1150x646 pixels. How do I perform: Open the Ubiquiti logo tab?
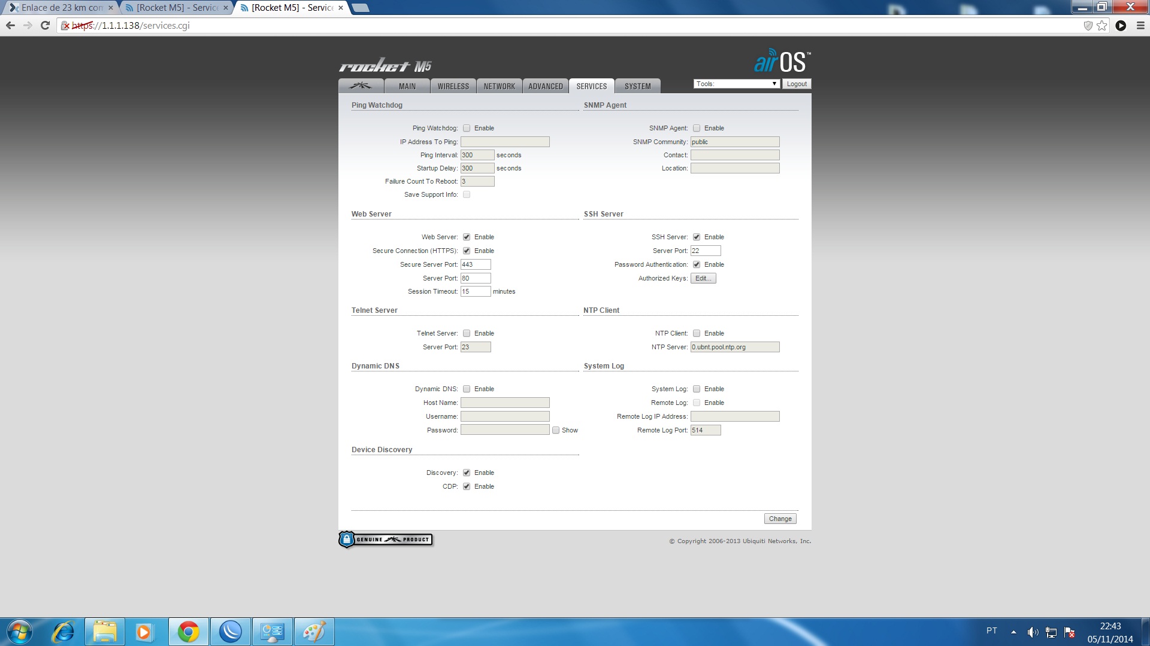click(x=361, y=86)
